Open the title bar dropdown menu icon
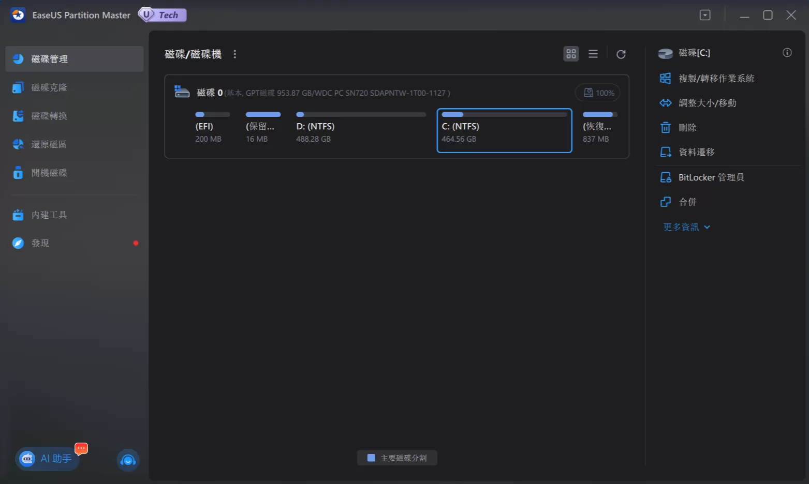This screenshot has width=809, height=484. click(x=705, y=16)
